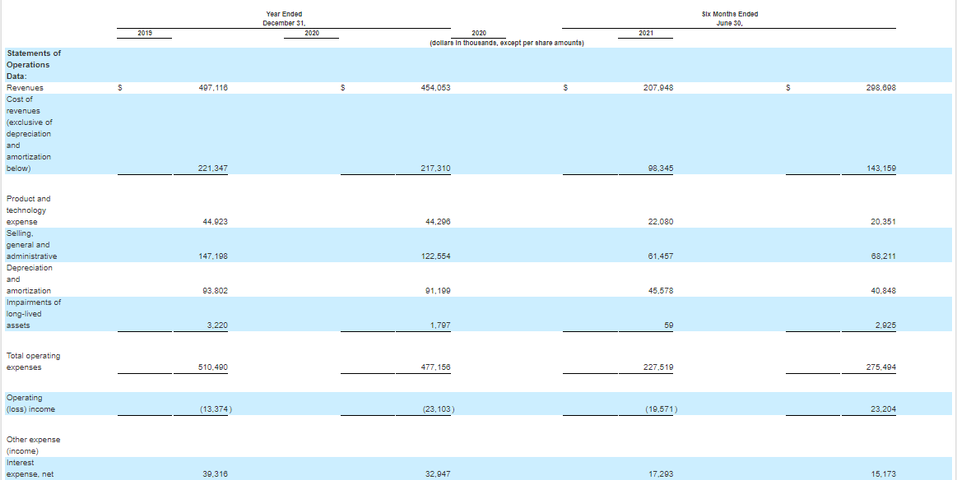This screenshot has width=957, height=480.
Task: Click interest expense value 17,293
Action: click(x=661, y=474)
